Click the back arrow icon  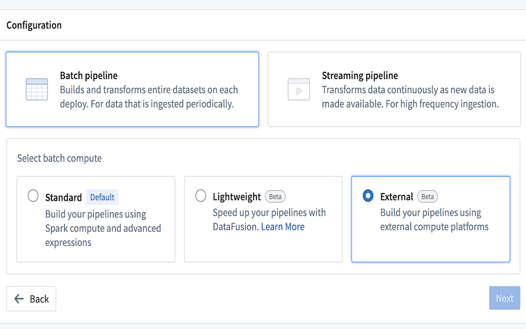point(19,298)
